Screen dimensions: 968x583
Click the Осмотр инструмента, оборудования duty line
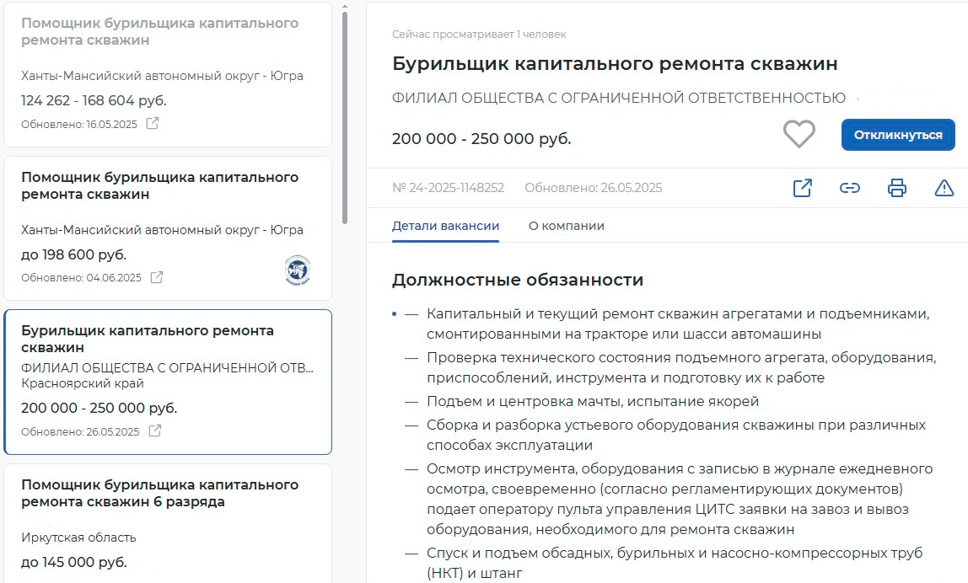click(x=680, y=499)
